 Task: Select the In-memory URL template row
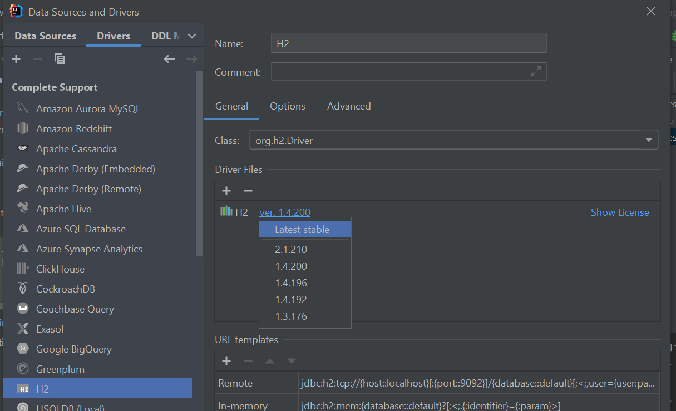pos(438,404)
